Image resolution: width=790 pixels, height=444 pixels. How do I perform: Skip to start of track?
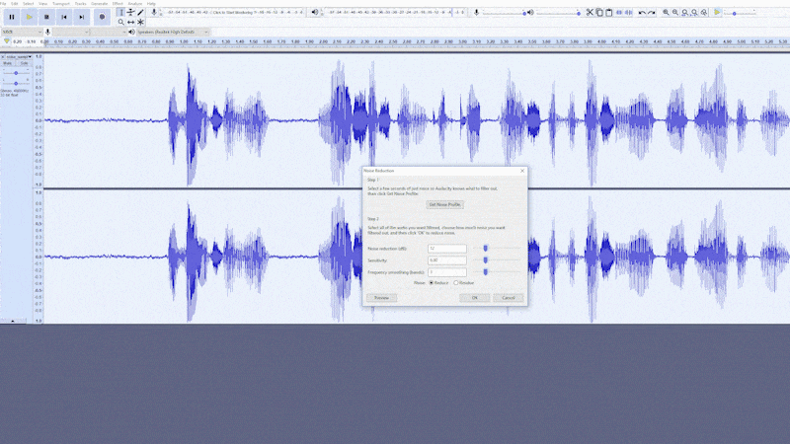pyautogui.click(x=64, y=17)
